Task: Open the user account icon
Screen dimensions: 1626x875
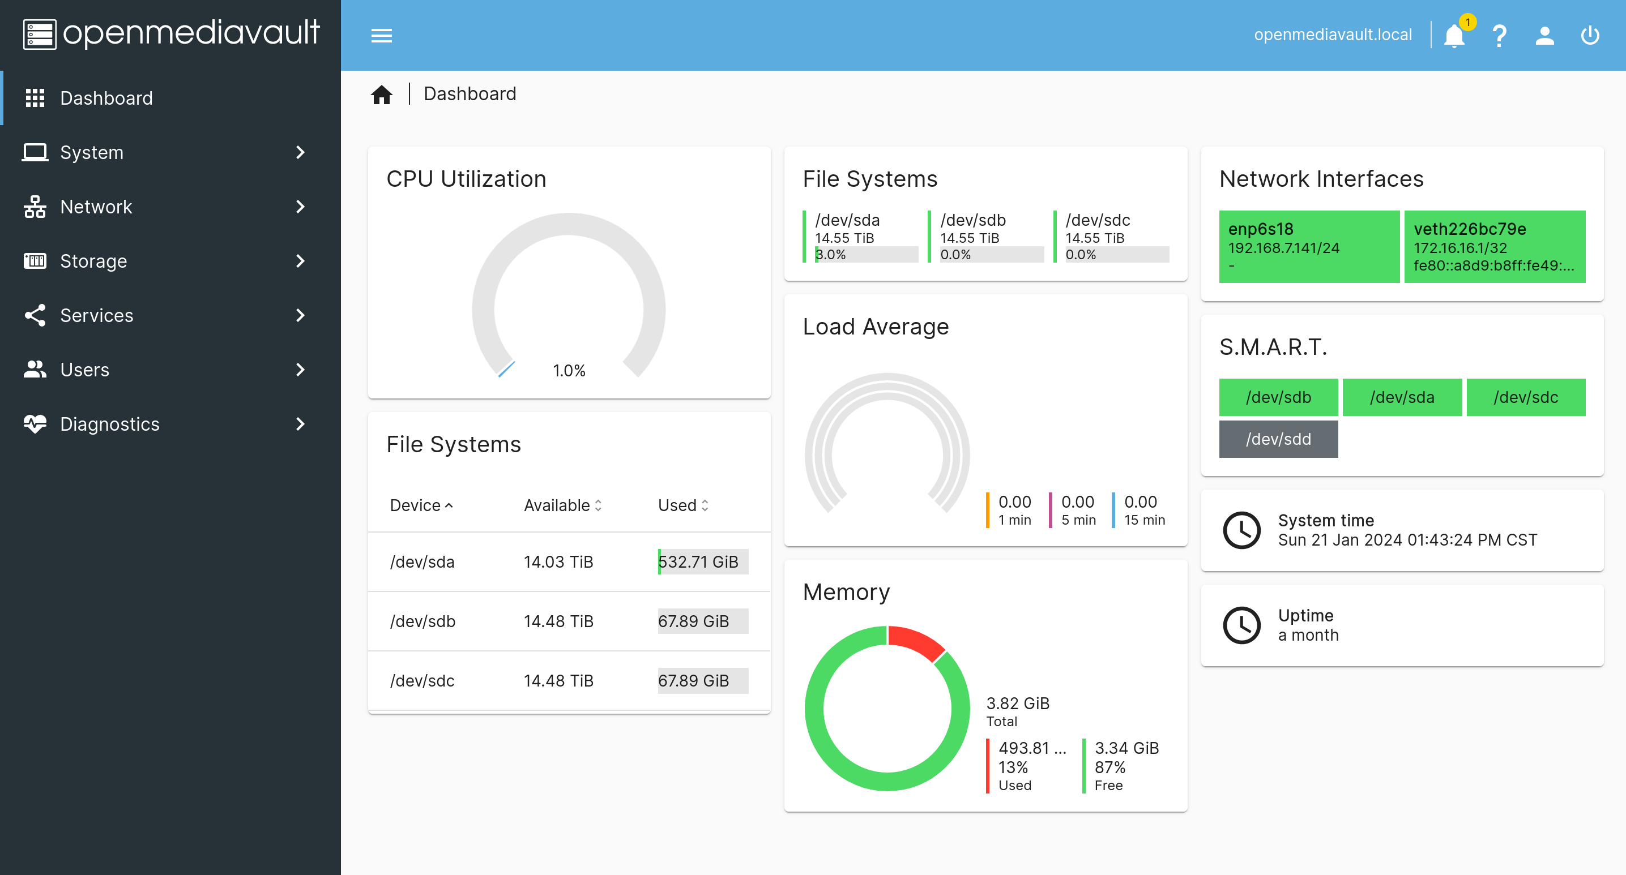Action: coord(1544,35)
